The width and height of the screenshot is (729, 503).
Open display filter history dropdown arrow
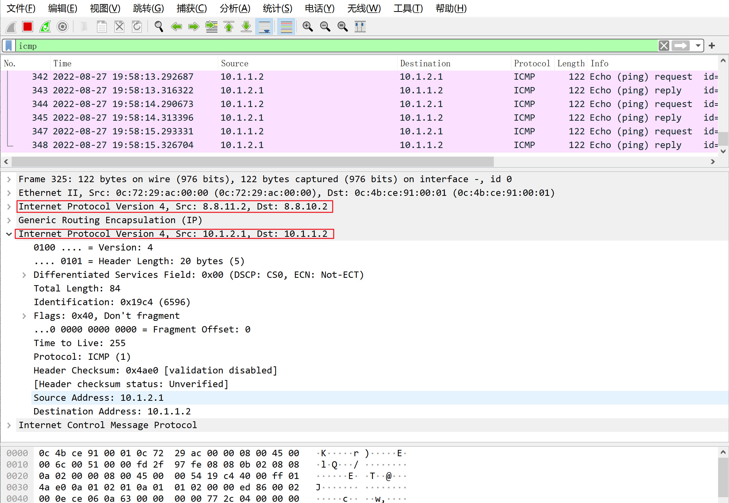point(698,46)
